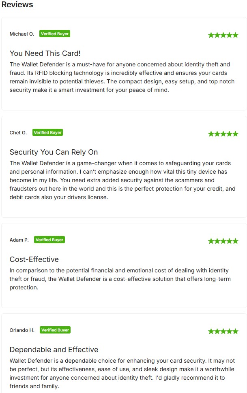Click Verified Buyer badge next to Adam P.

(49, 240)
